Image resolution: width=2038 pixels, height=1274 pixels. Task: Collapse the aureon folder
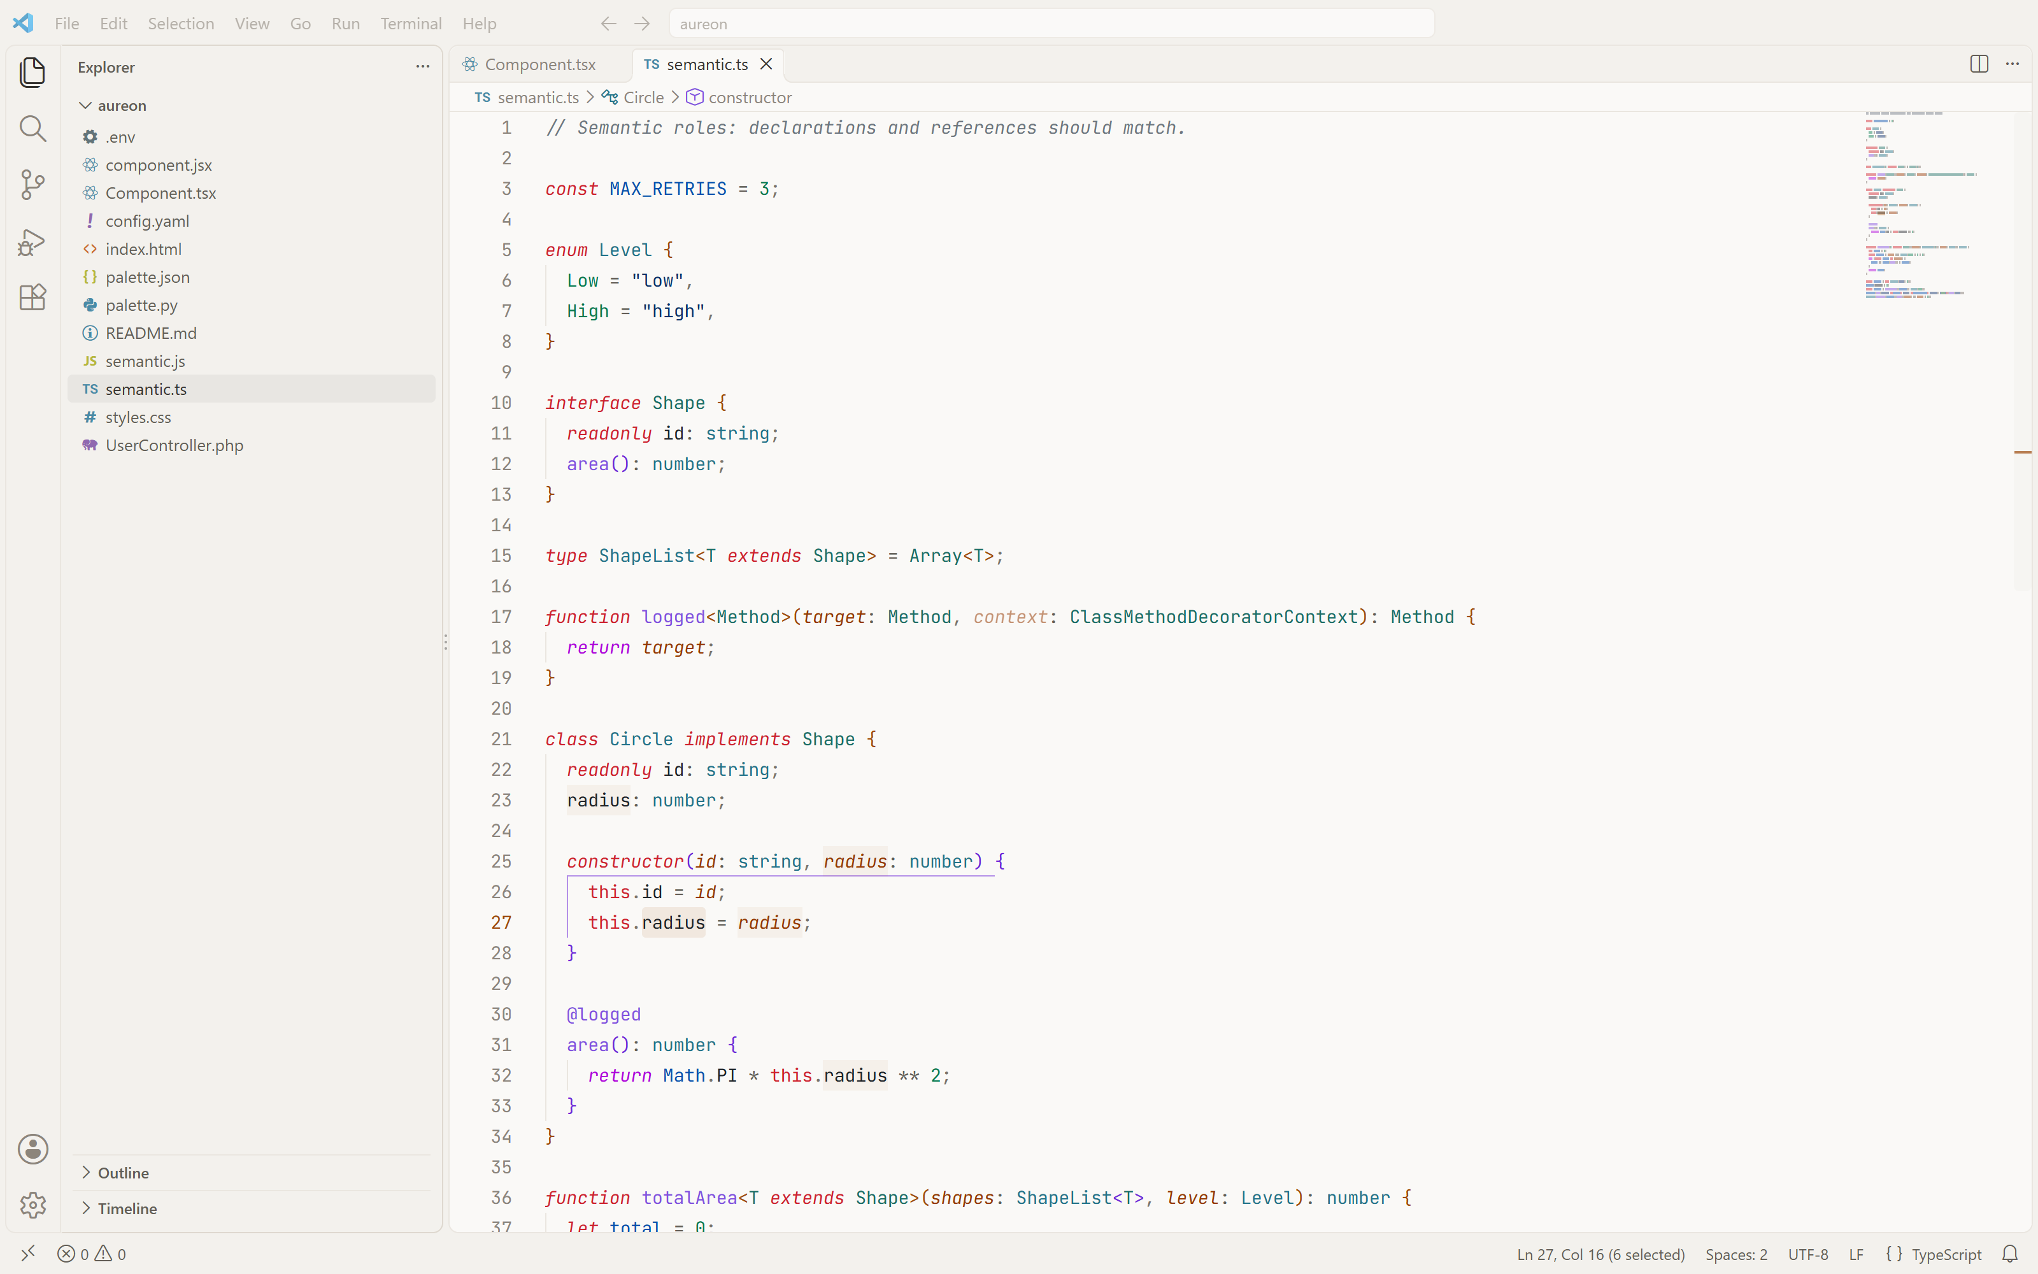pyautogui.click(x=252, y=105)
